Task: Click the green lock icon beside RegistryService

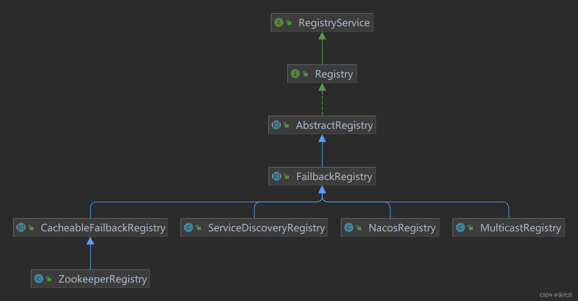Action: coord(289,22)
